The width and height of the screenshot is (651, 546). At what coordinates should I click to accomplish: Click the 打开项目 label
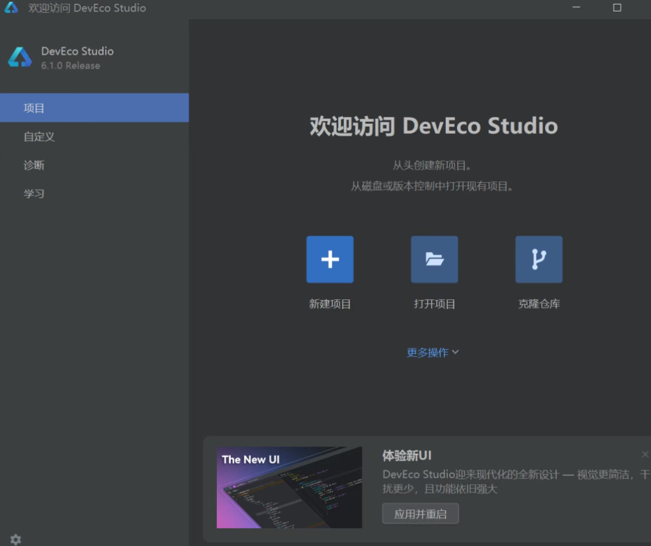[434, 304]
